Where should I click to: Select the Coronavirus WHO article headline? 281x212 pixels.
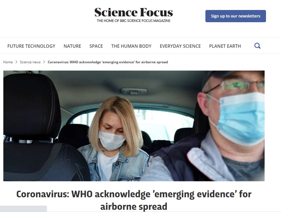tap(134, 200)
